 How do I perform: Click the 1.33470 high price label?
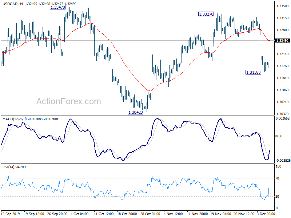click(x=58, y=7)
